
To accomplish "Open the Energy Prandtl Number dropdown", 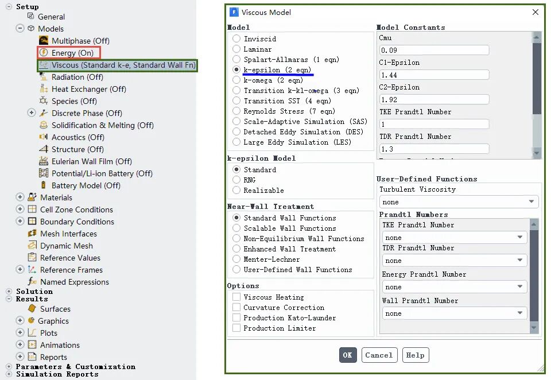I will pyautogui.click(x=455, y=286).
